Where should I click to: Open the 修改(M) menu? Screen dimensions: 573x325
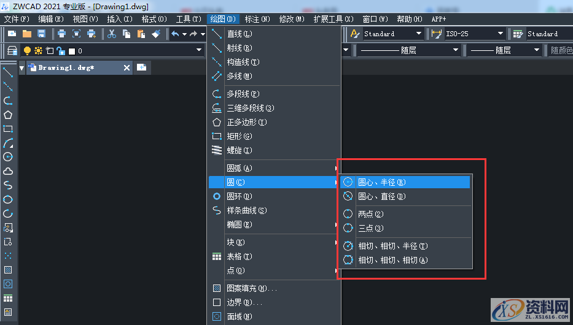point(292,19)
